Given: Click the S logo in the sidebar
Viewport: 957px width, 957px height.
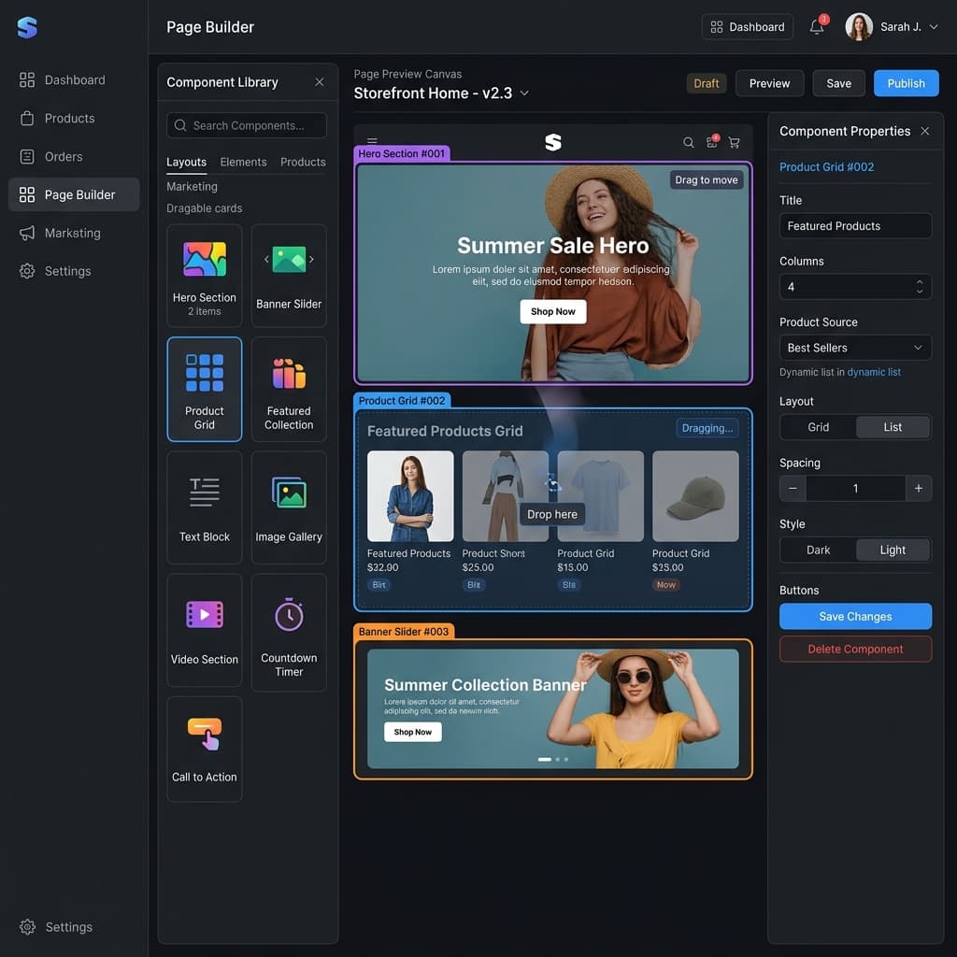Looking at the screenshot, I should (x=27, y=27).
